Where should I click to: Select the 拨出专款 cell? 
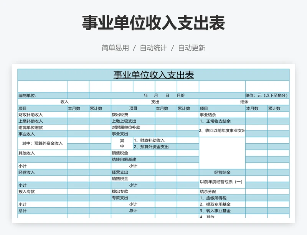133,192
